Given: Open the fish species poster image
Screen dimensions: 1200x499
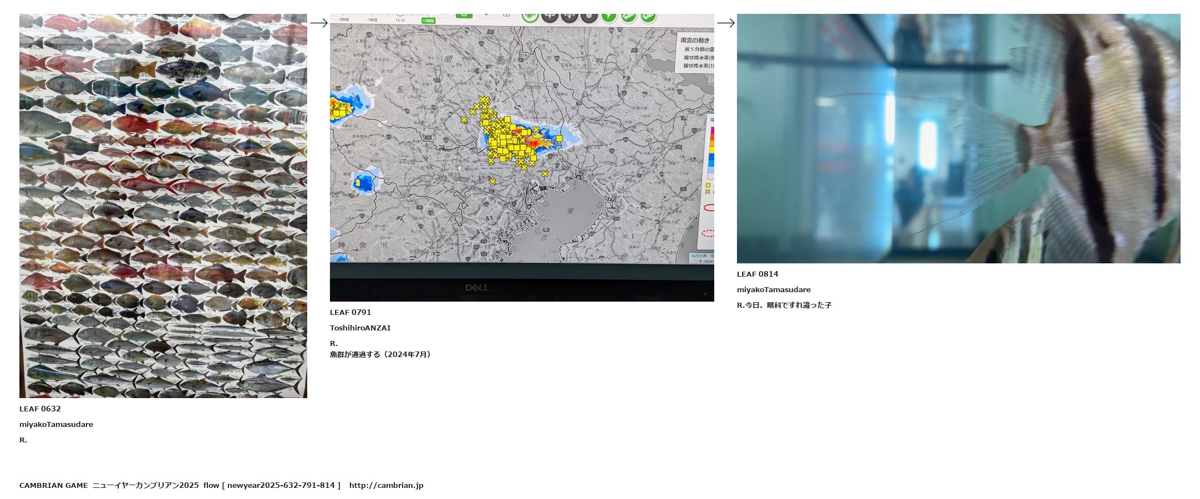Looking at the screenshot, I should tap(163, 206).
